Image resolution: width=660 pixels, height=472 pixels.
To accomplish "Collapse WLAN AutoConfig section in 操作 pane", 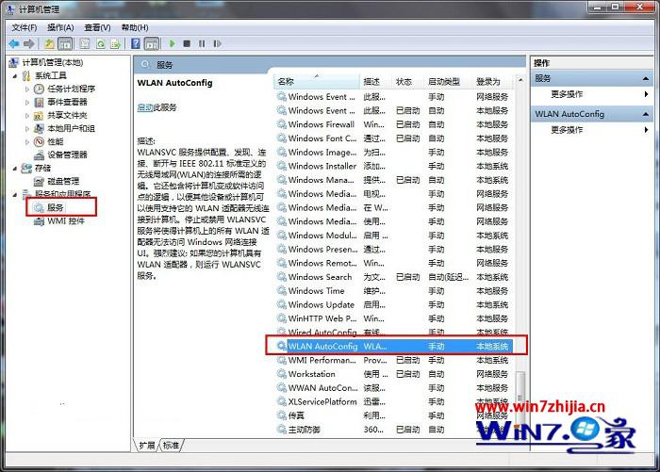I will pyautogui.click(x=646, y=114).
